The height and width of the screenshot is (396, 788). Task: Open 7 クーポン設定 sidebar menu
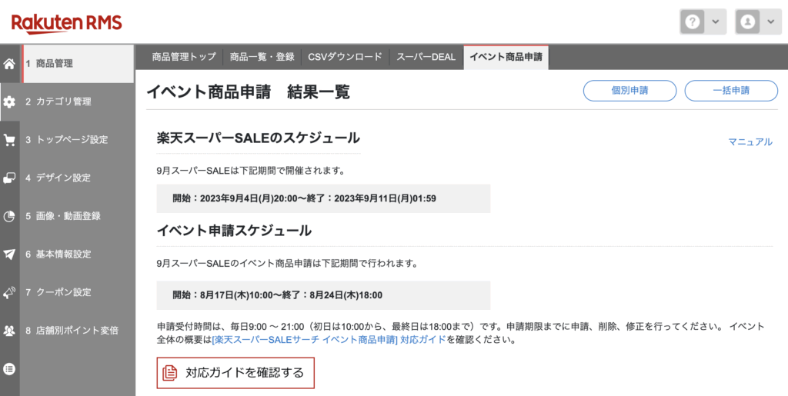coord(78,293)
